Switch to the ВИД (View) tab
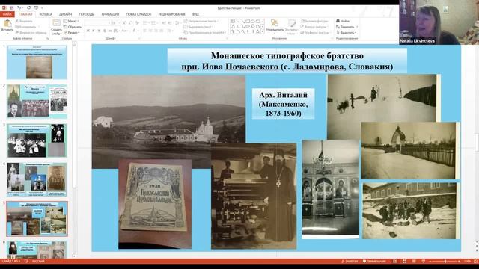479x269 pixels. pyautogui.click(x=195, y=14)
